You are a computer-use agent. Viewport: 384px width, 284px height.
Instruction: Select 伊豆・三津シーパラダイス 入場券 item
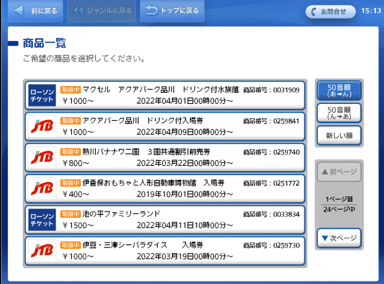coord(165,251)
